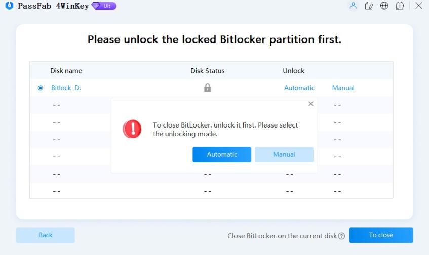Close the unlock mode dialog

[310, 104]
